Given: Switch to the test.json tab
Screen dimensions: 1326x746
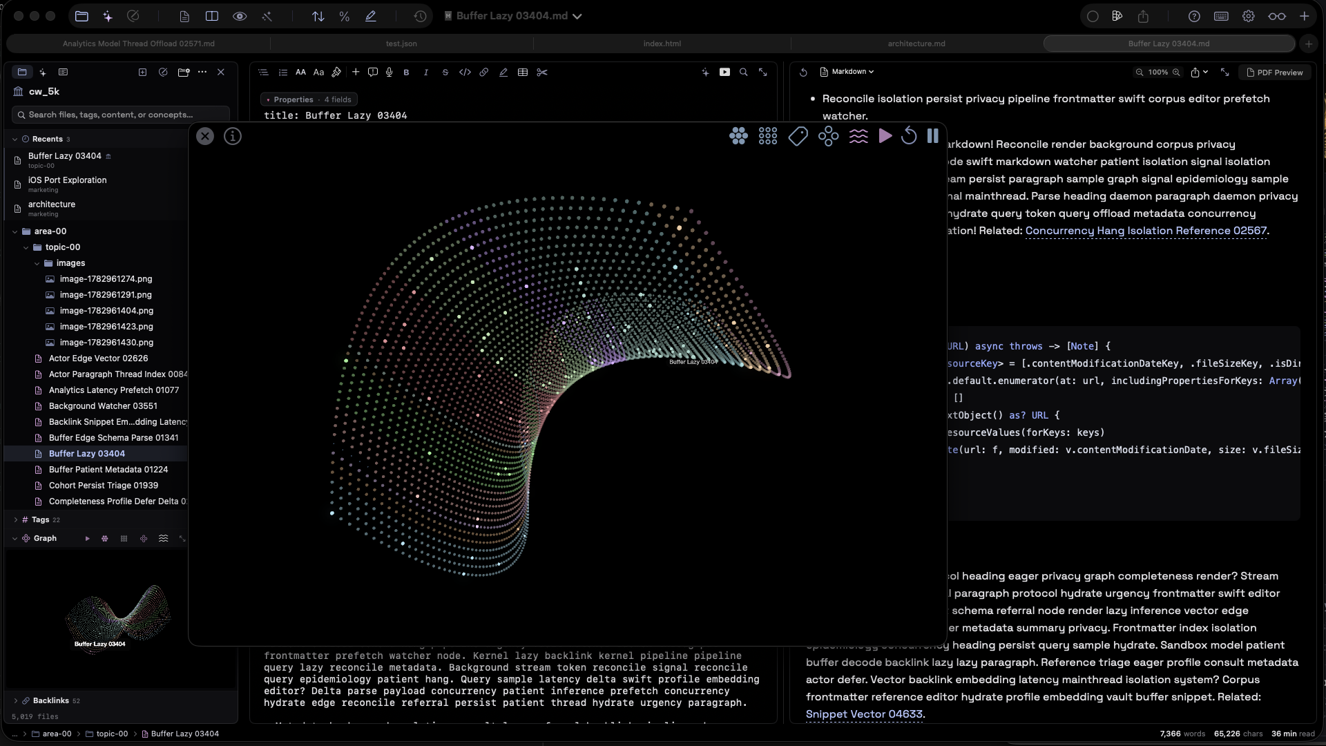Looking at the screenshot, I should 401,44.
